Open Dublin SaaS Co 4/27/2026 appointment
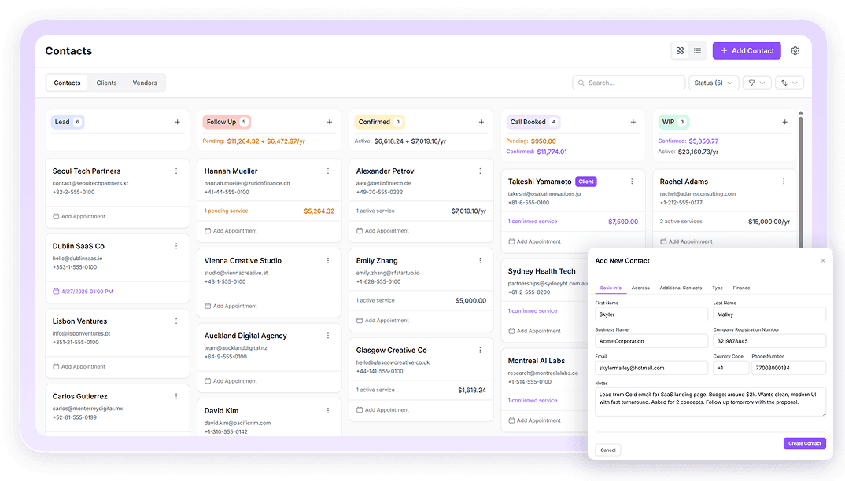The image size is (845, 481). point(83,292)
